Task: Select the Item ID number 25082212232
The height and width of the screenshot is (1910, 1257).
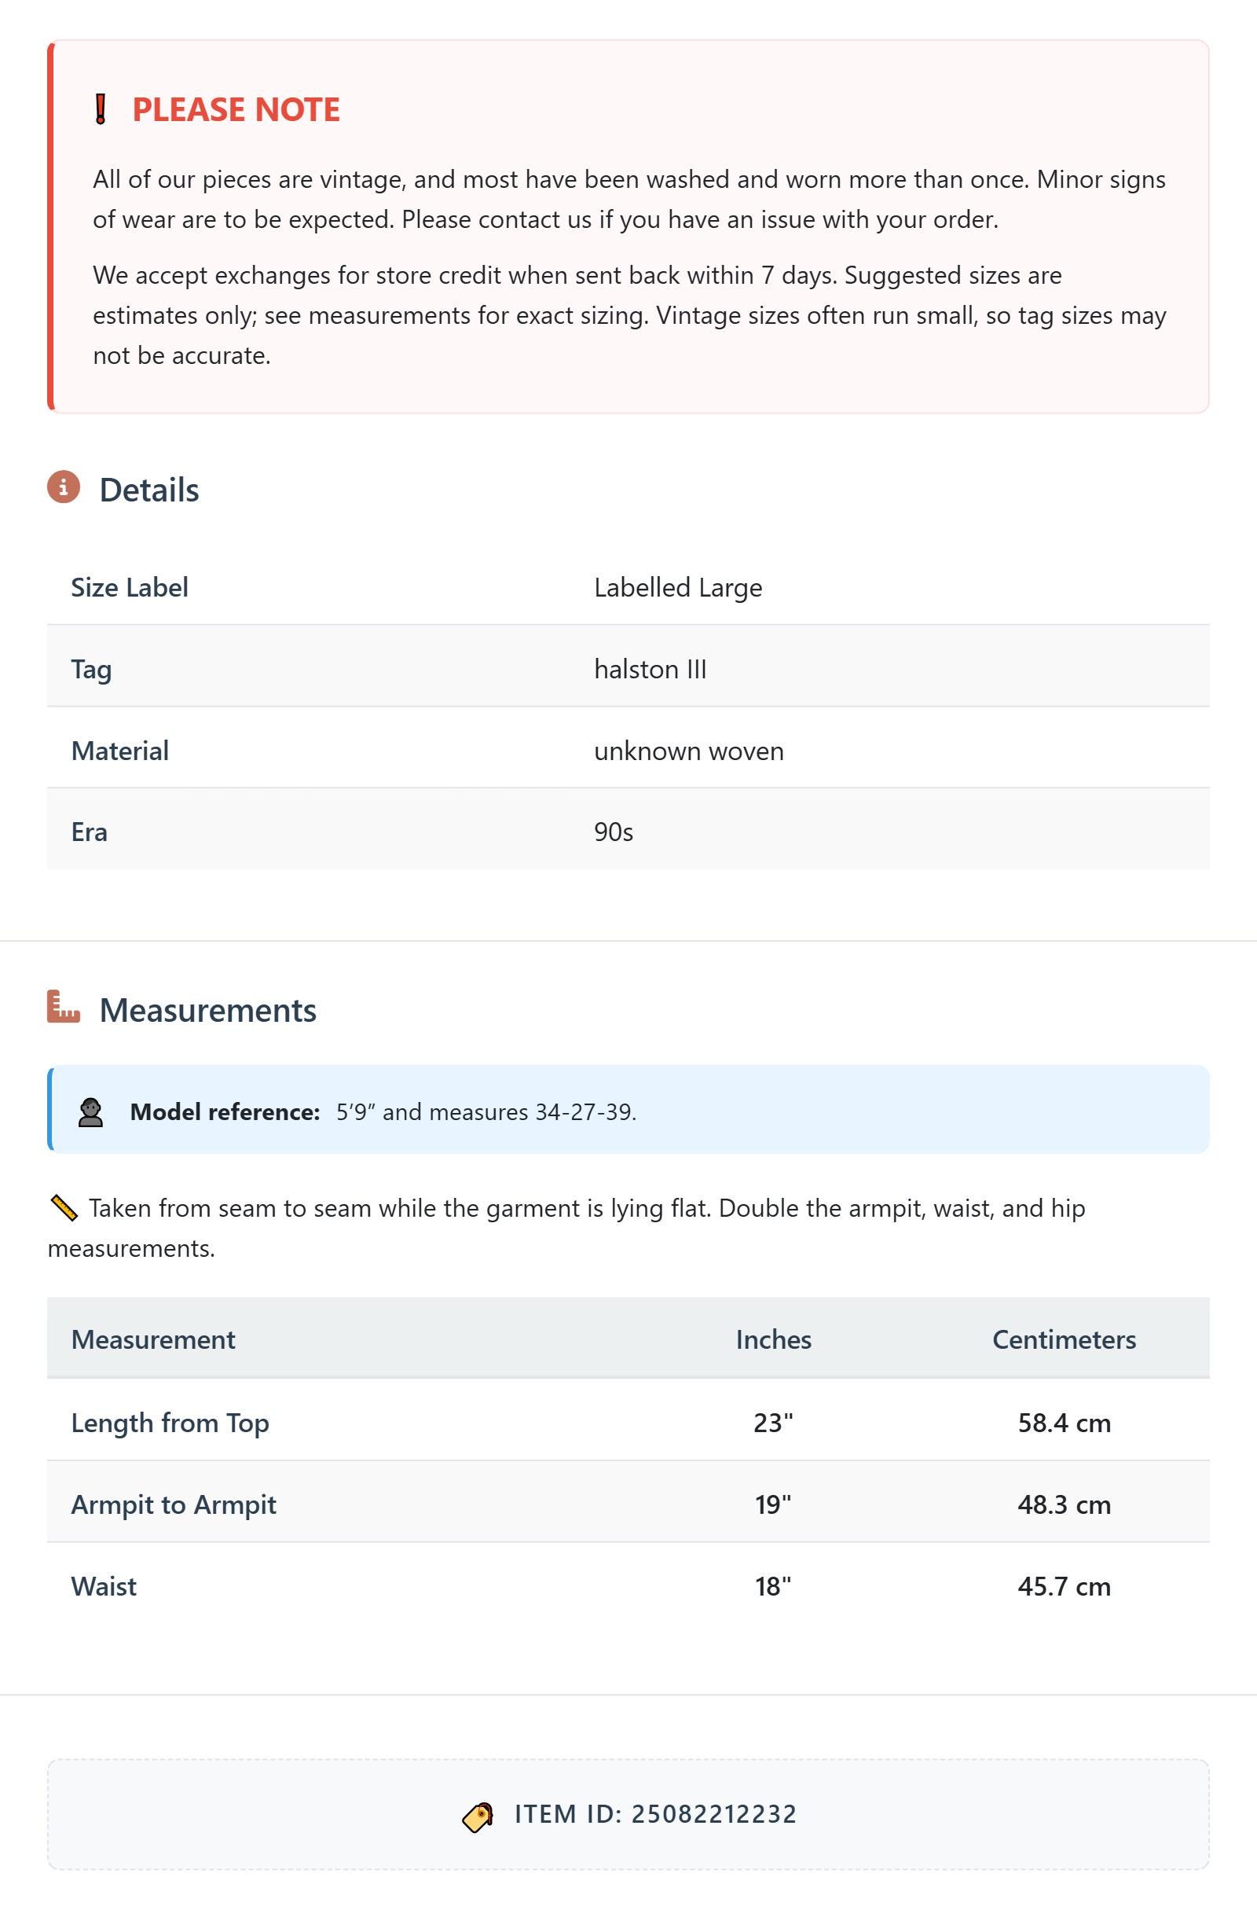Action: coord(714,1814)
